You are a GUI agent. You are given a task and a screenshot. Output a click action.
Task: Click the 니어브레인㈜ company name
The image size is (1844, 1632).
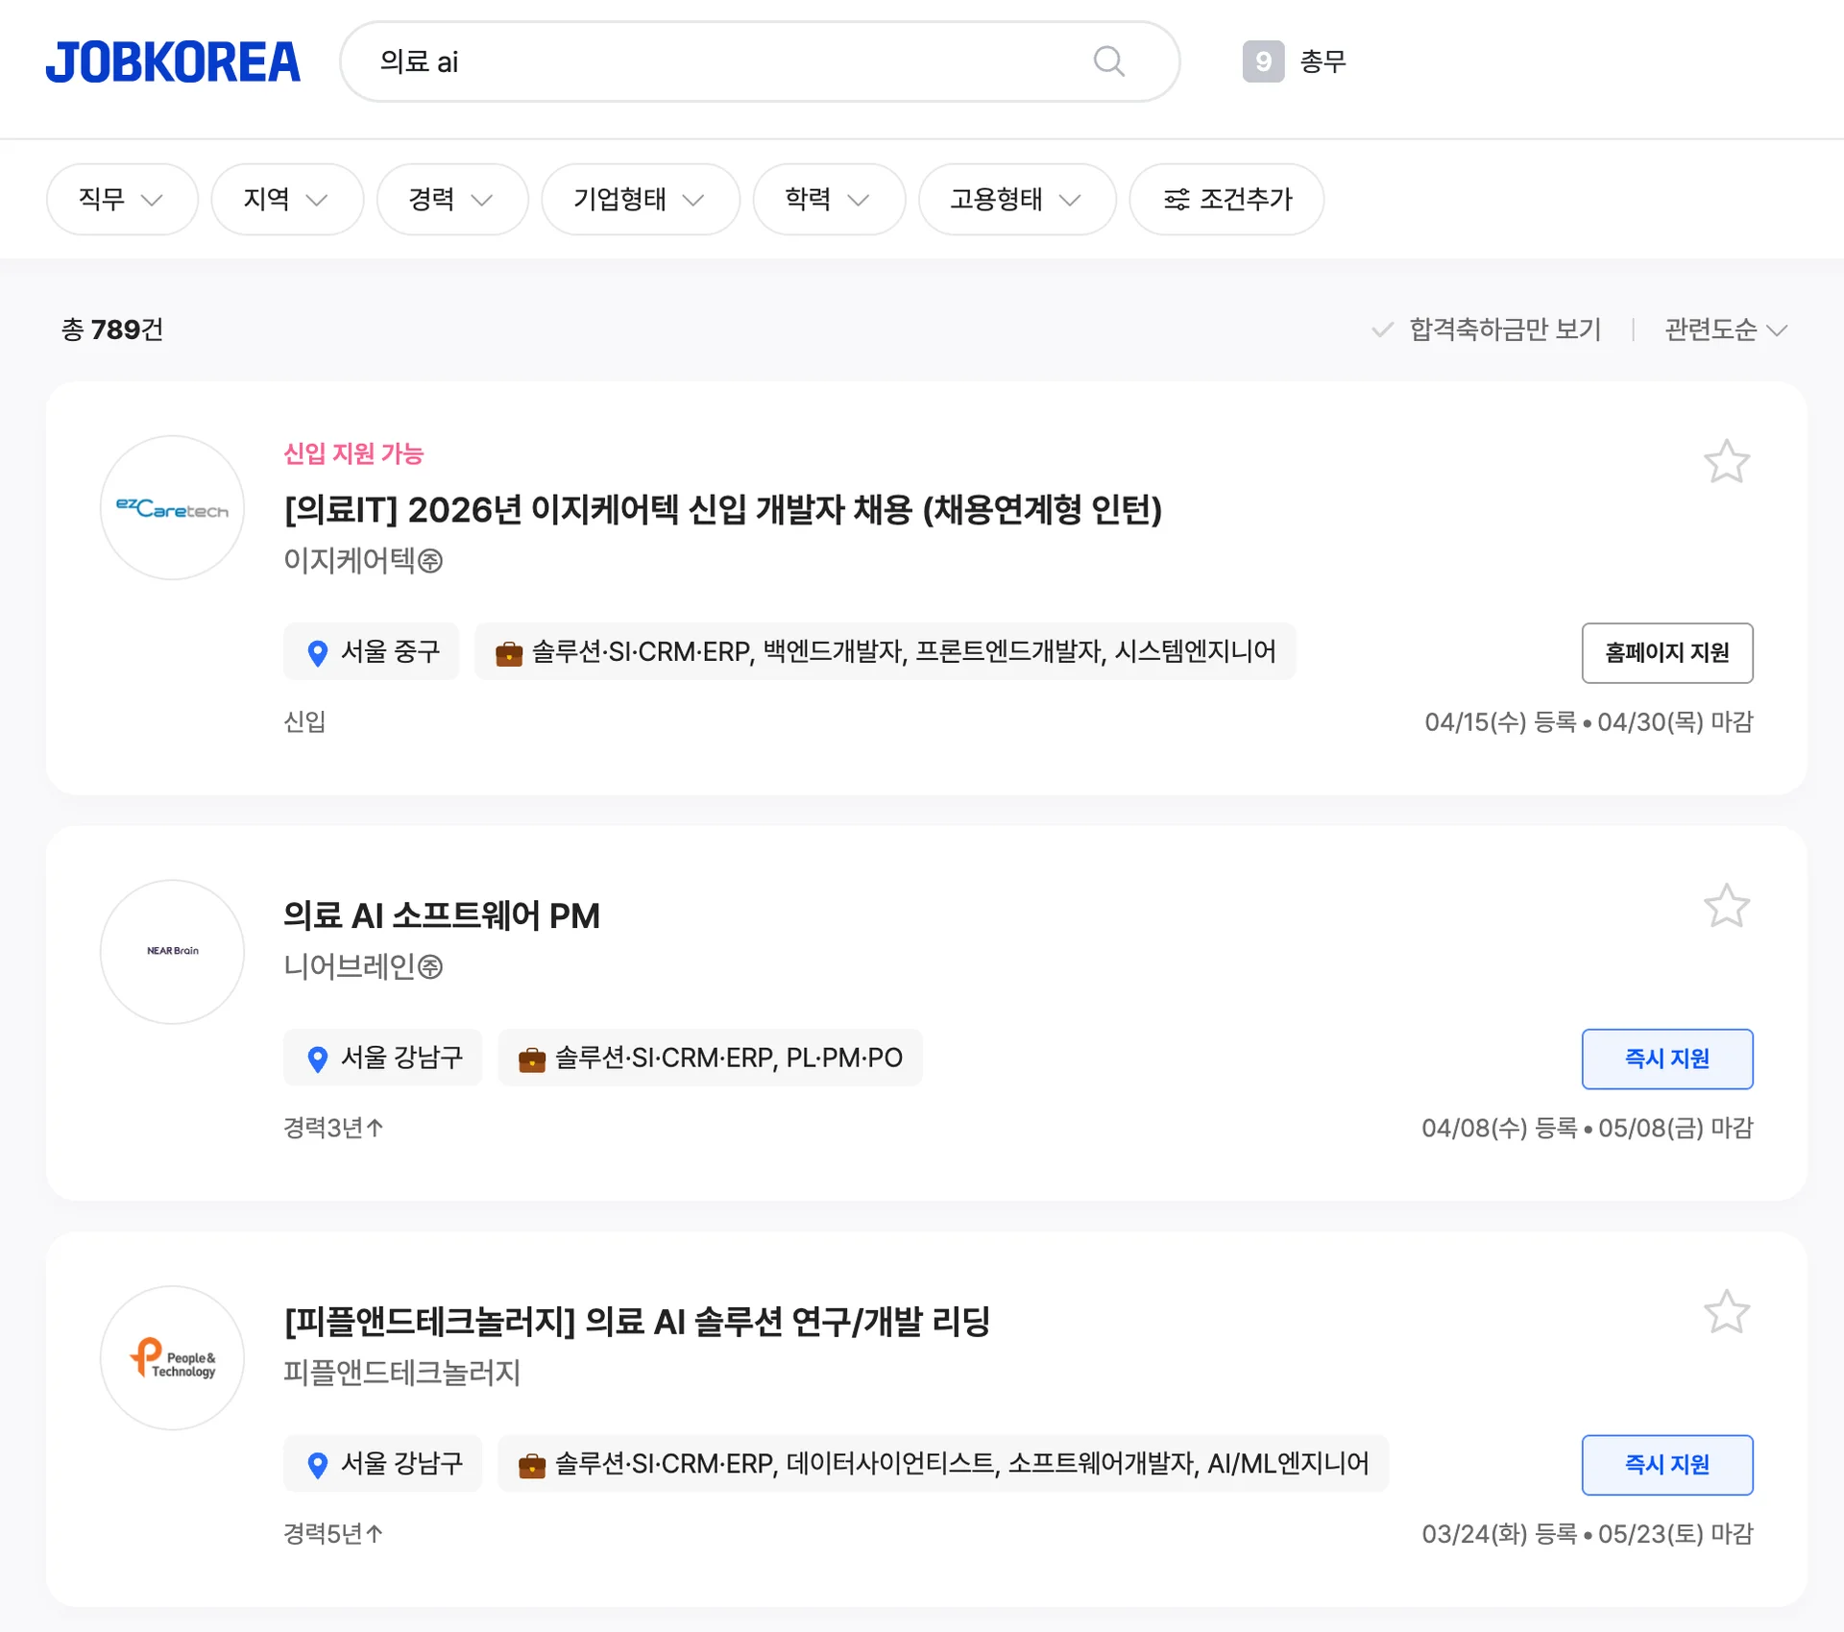(363, 966)
